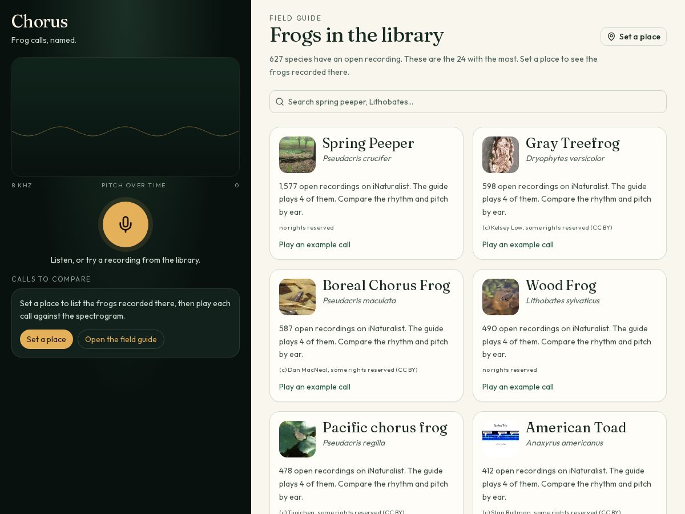Click Wood Frog's no rights reserved note
Image resolution: width=685 pixels, height=514 pixels.
510,370
